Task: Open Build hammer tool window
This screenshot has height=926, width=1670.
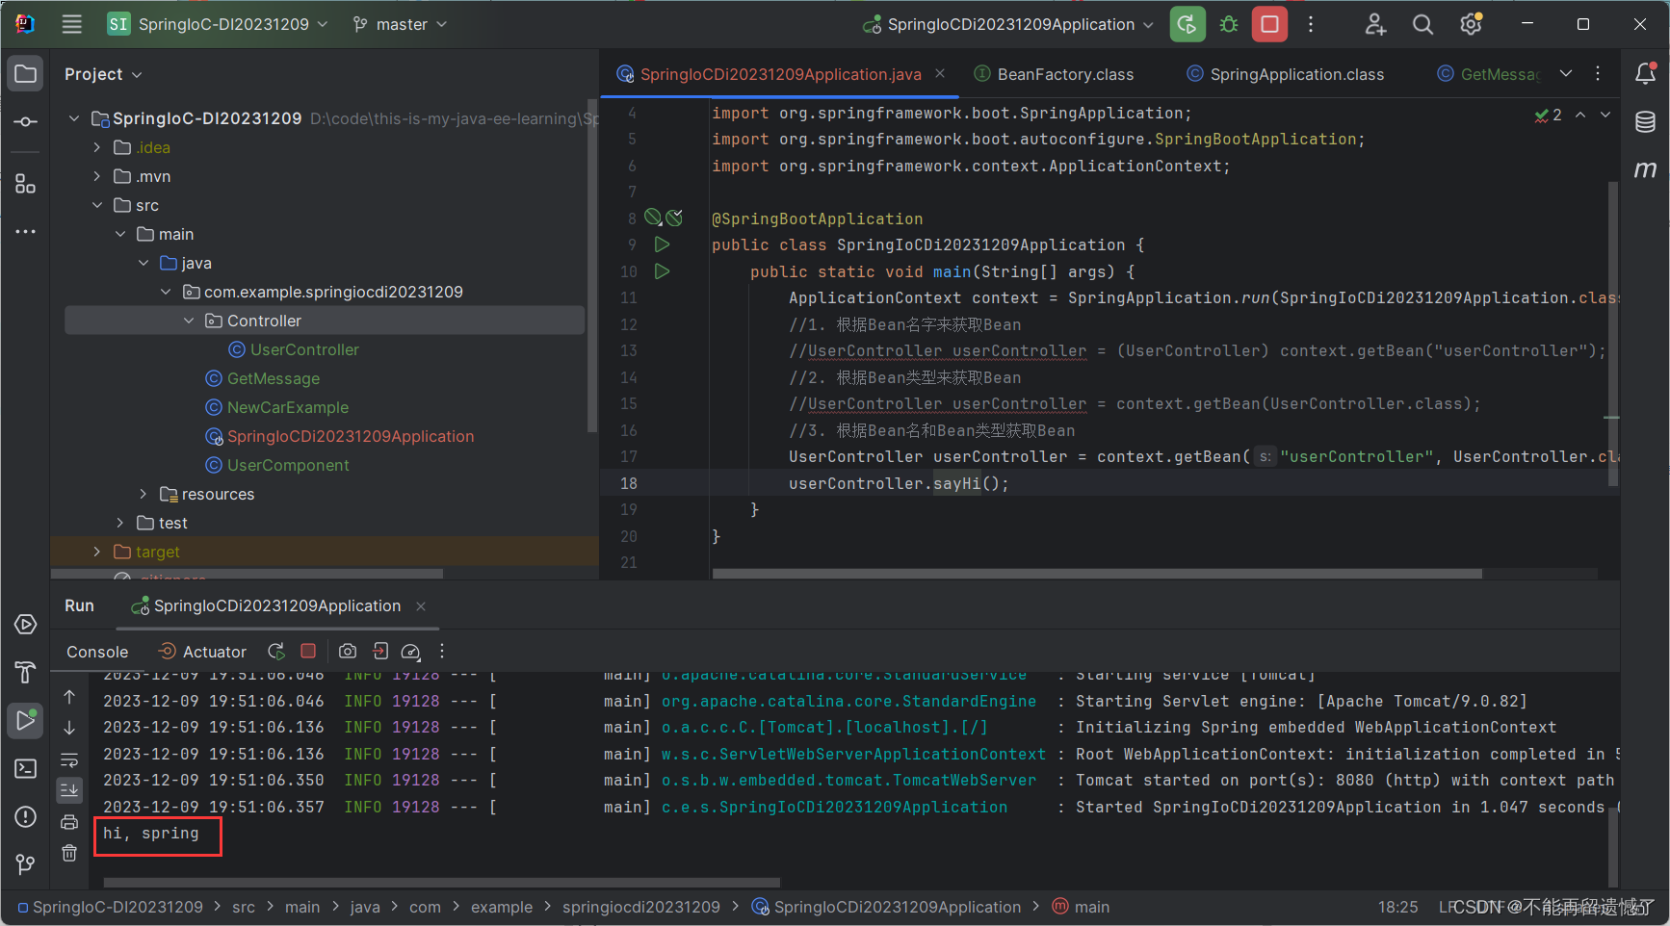Action: pos(26,672)
